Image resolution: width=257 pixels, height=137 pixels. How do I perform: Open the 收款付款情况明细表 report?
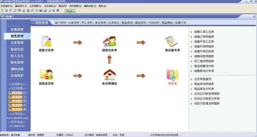tap(207, 104)
